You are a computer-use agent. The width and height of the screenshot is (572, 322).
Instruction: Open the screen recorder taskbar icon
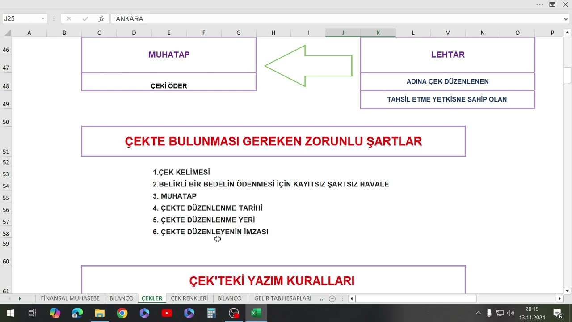pos(234,313)
